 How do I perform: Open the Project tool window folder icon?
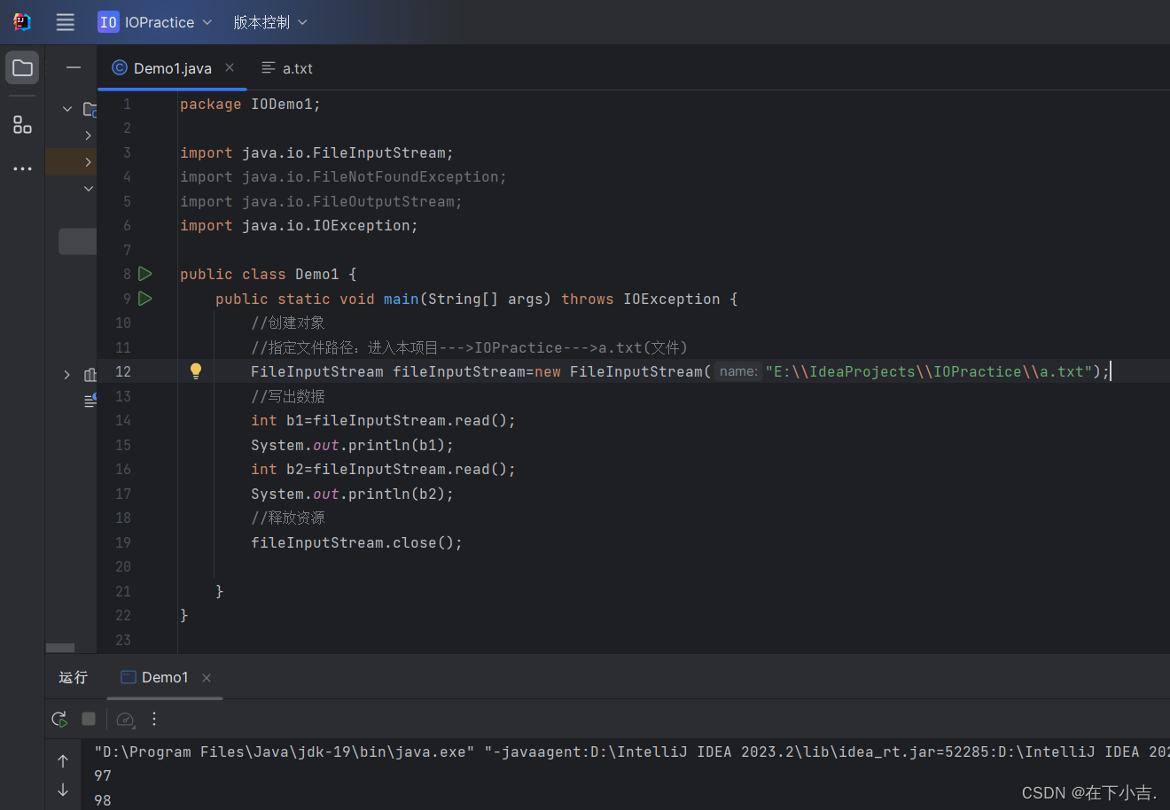point(22,68)
